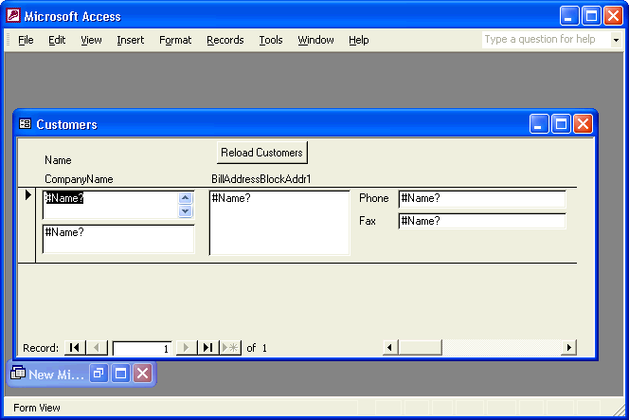Restore the minimized New Mi... window
This screenshot has height=420, width=629.
click(99, 374)
